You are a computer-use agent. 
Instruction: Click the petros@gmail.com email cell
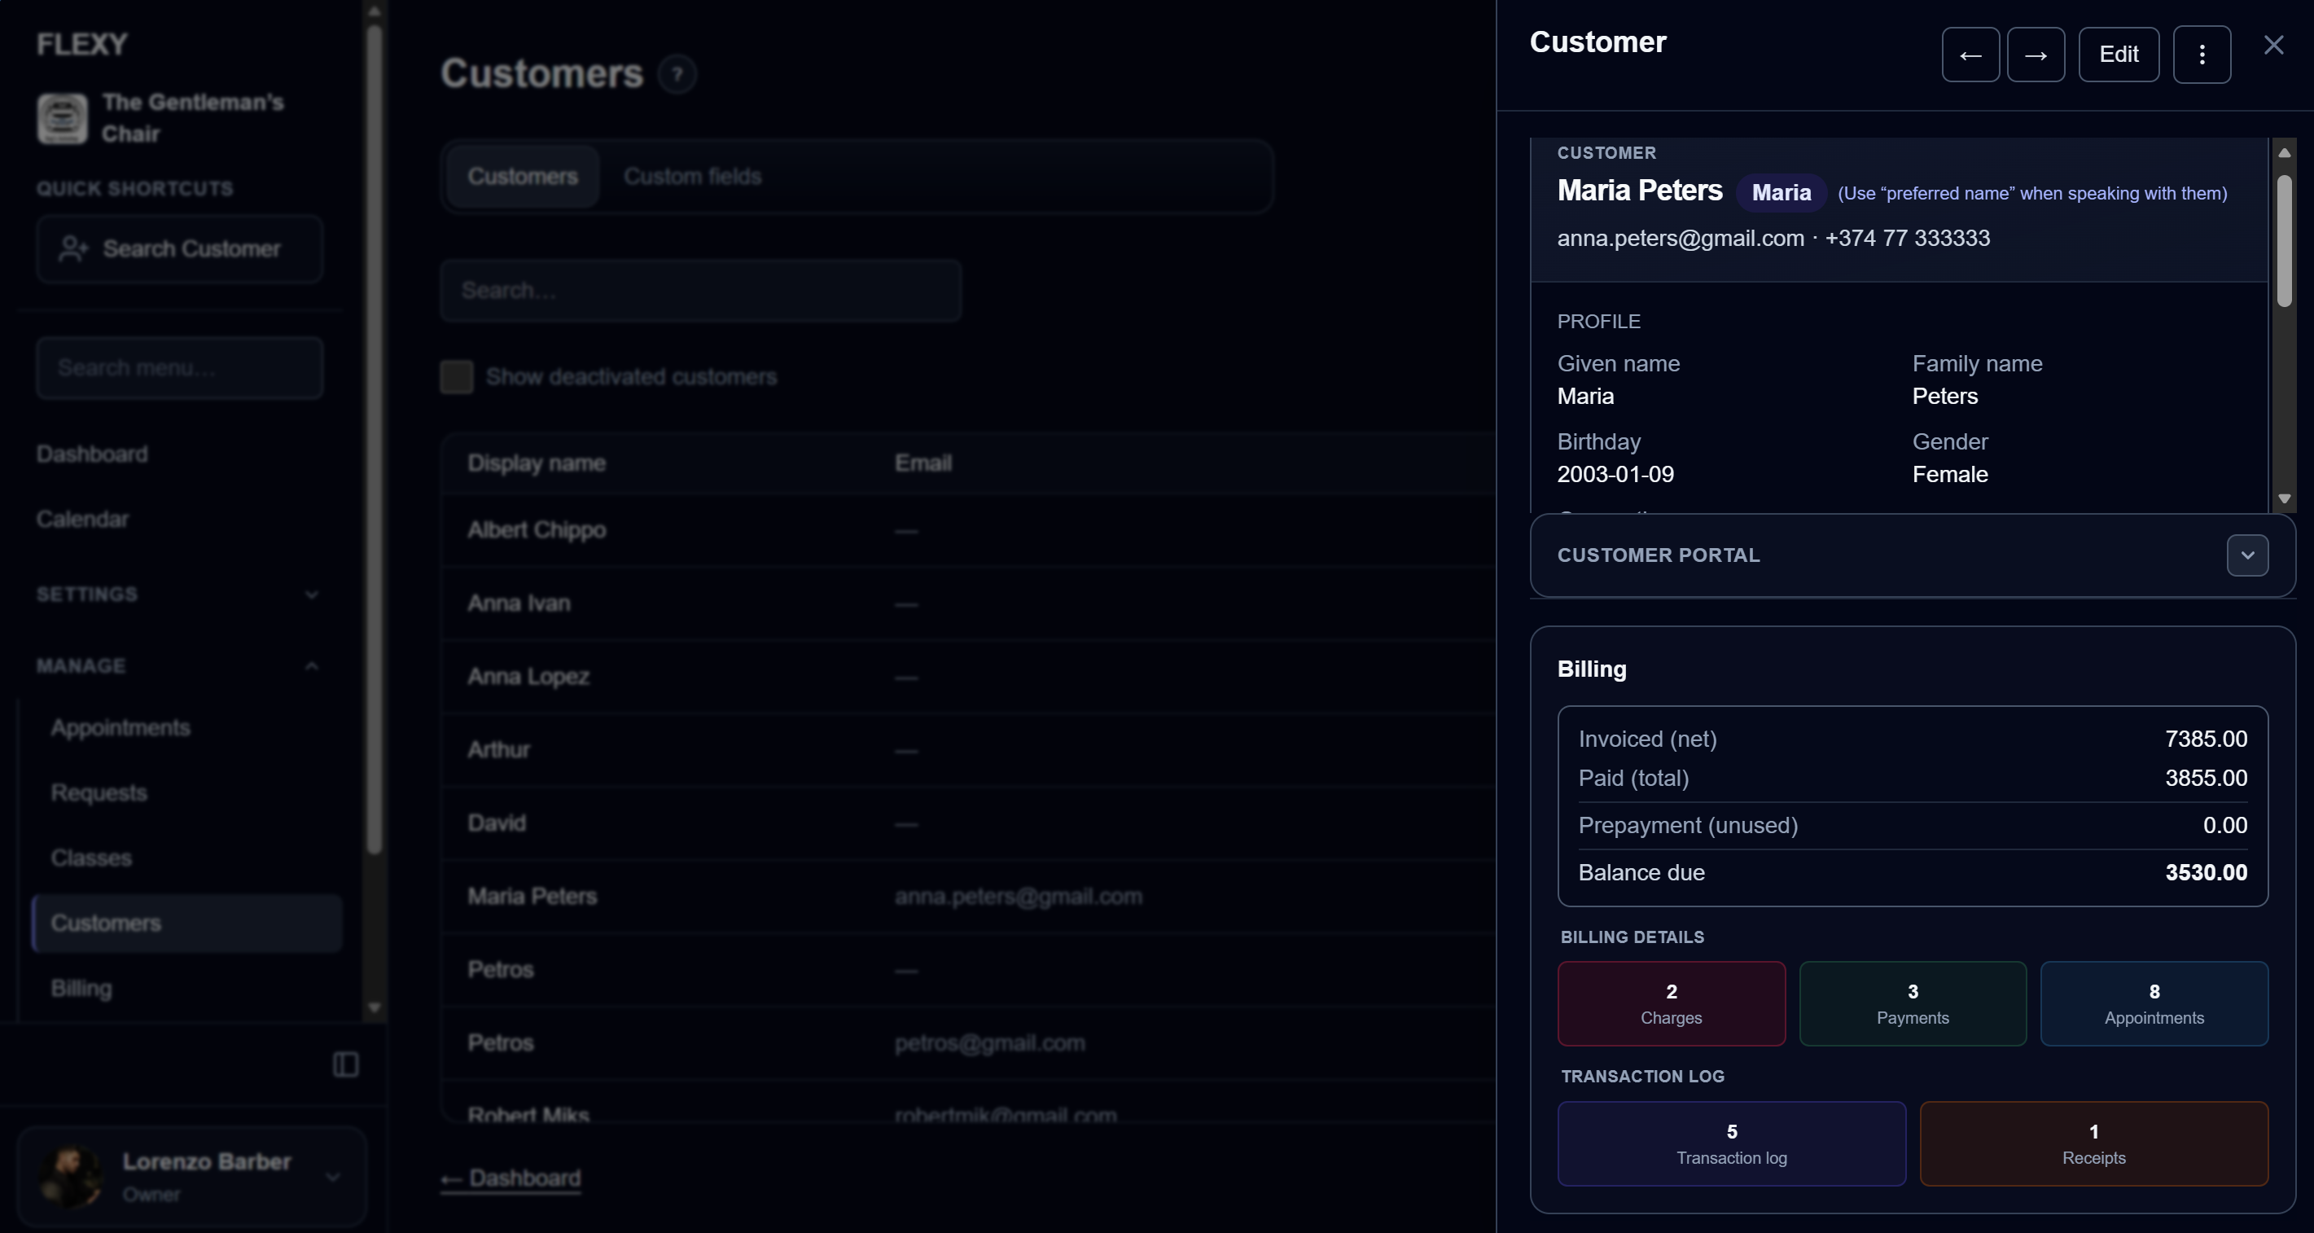point(989,1043)
